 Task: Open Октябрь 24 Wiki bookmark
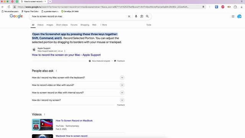click(70, 11)
